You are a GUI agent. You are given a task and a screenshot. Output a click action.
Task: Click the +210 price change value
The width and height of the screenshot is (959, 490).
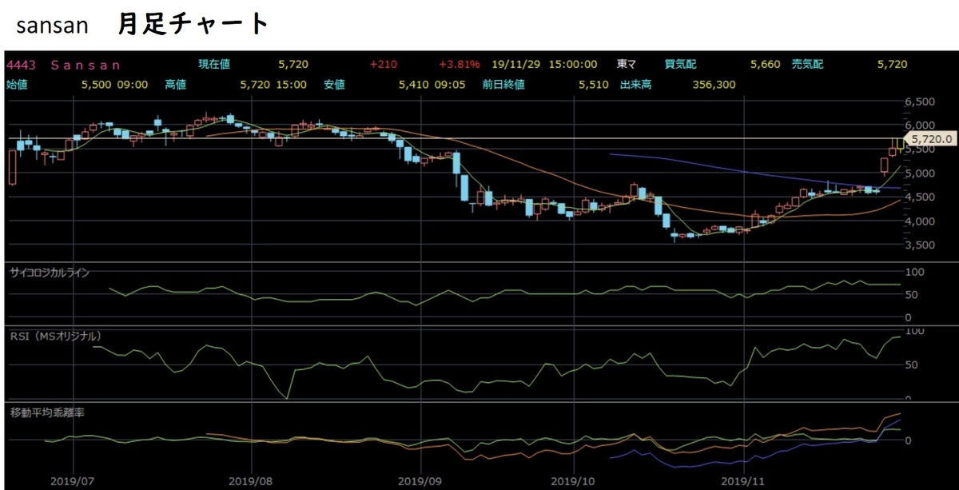point(384,65)
